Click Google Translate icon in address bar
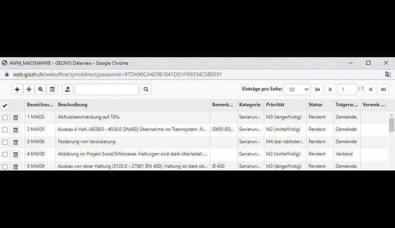Image resolution: width=395 pixels, height=228 pixels. [x=387, y=75]
